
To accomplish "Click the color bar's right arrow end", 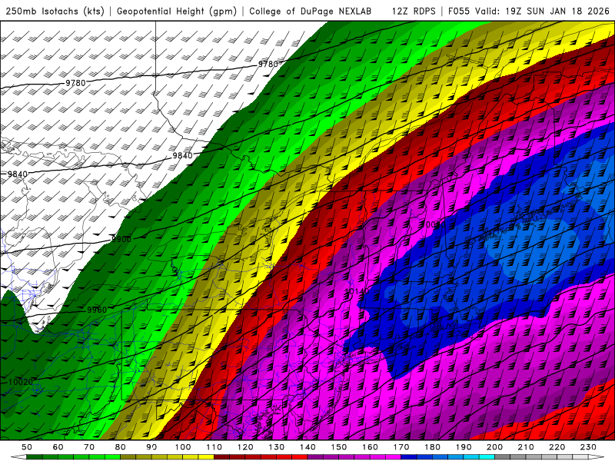I will point(597,457).
